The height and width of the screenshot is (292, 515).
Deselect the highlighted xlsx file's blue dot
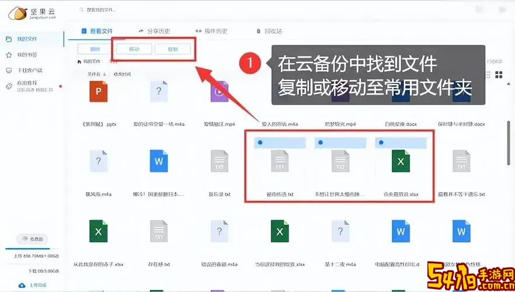pyautogui.click(x=381, y=142)
